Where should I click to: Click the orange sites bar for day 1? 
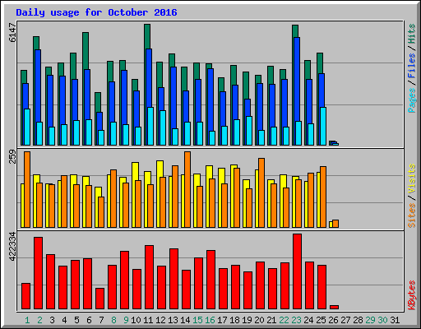tap(27, 189)
